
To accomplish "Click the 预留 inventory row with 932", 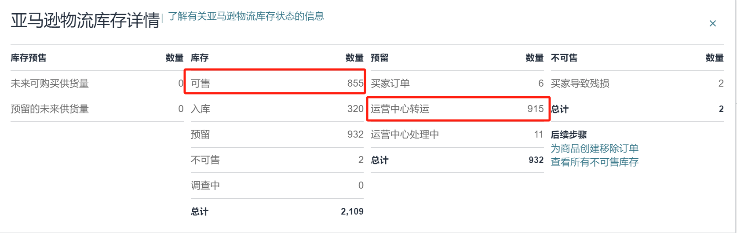I will click(277, 134).
